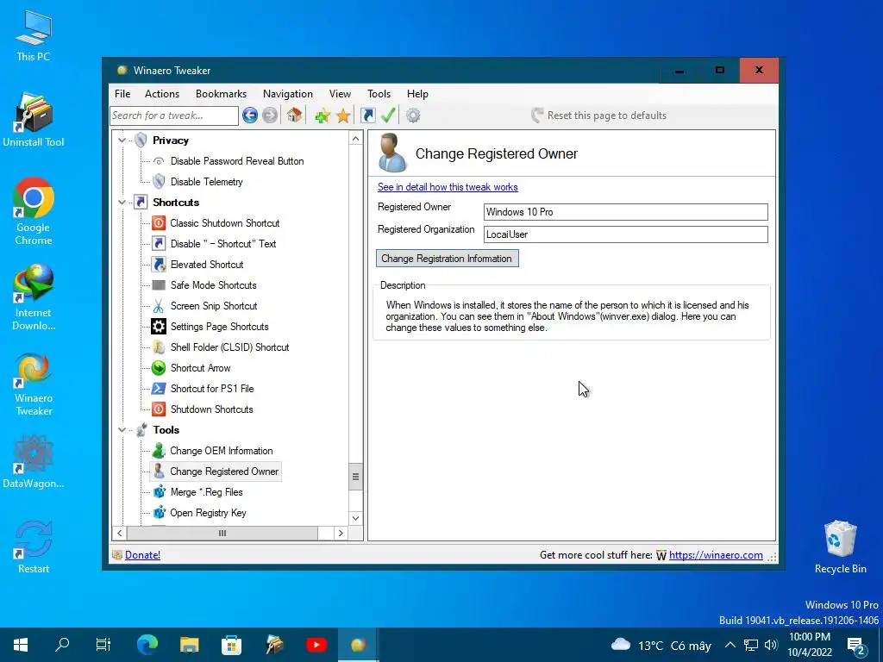Image resolution: width=883 pixels, height=662 pixels.
Task: Click the Change OEM Information icon
Action: [x=159, y=450]
